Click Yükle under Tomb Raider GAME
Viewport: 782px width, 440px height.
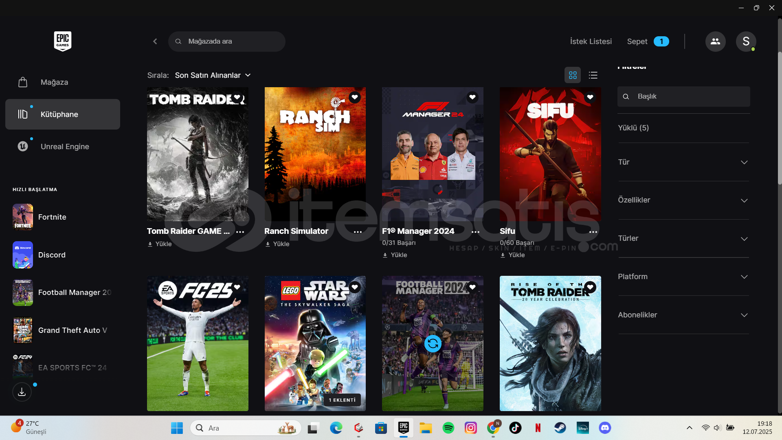[160, 244]
